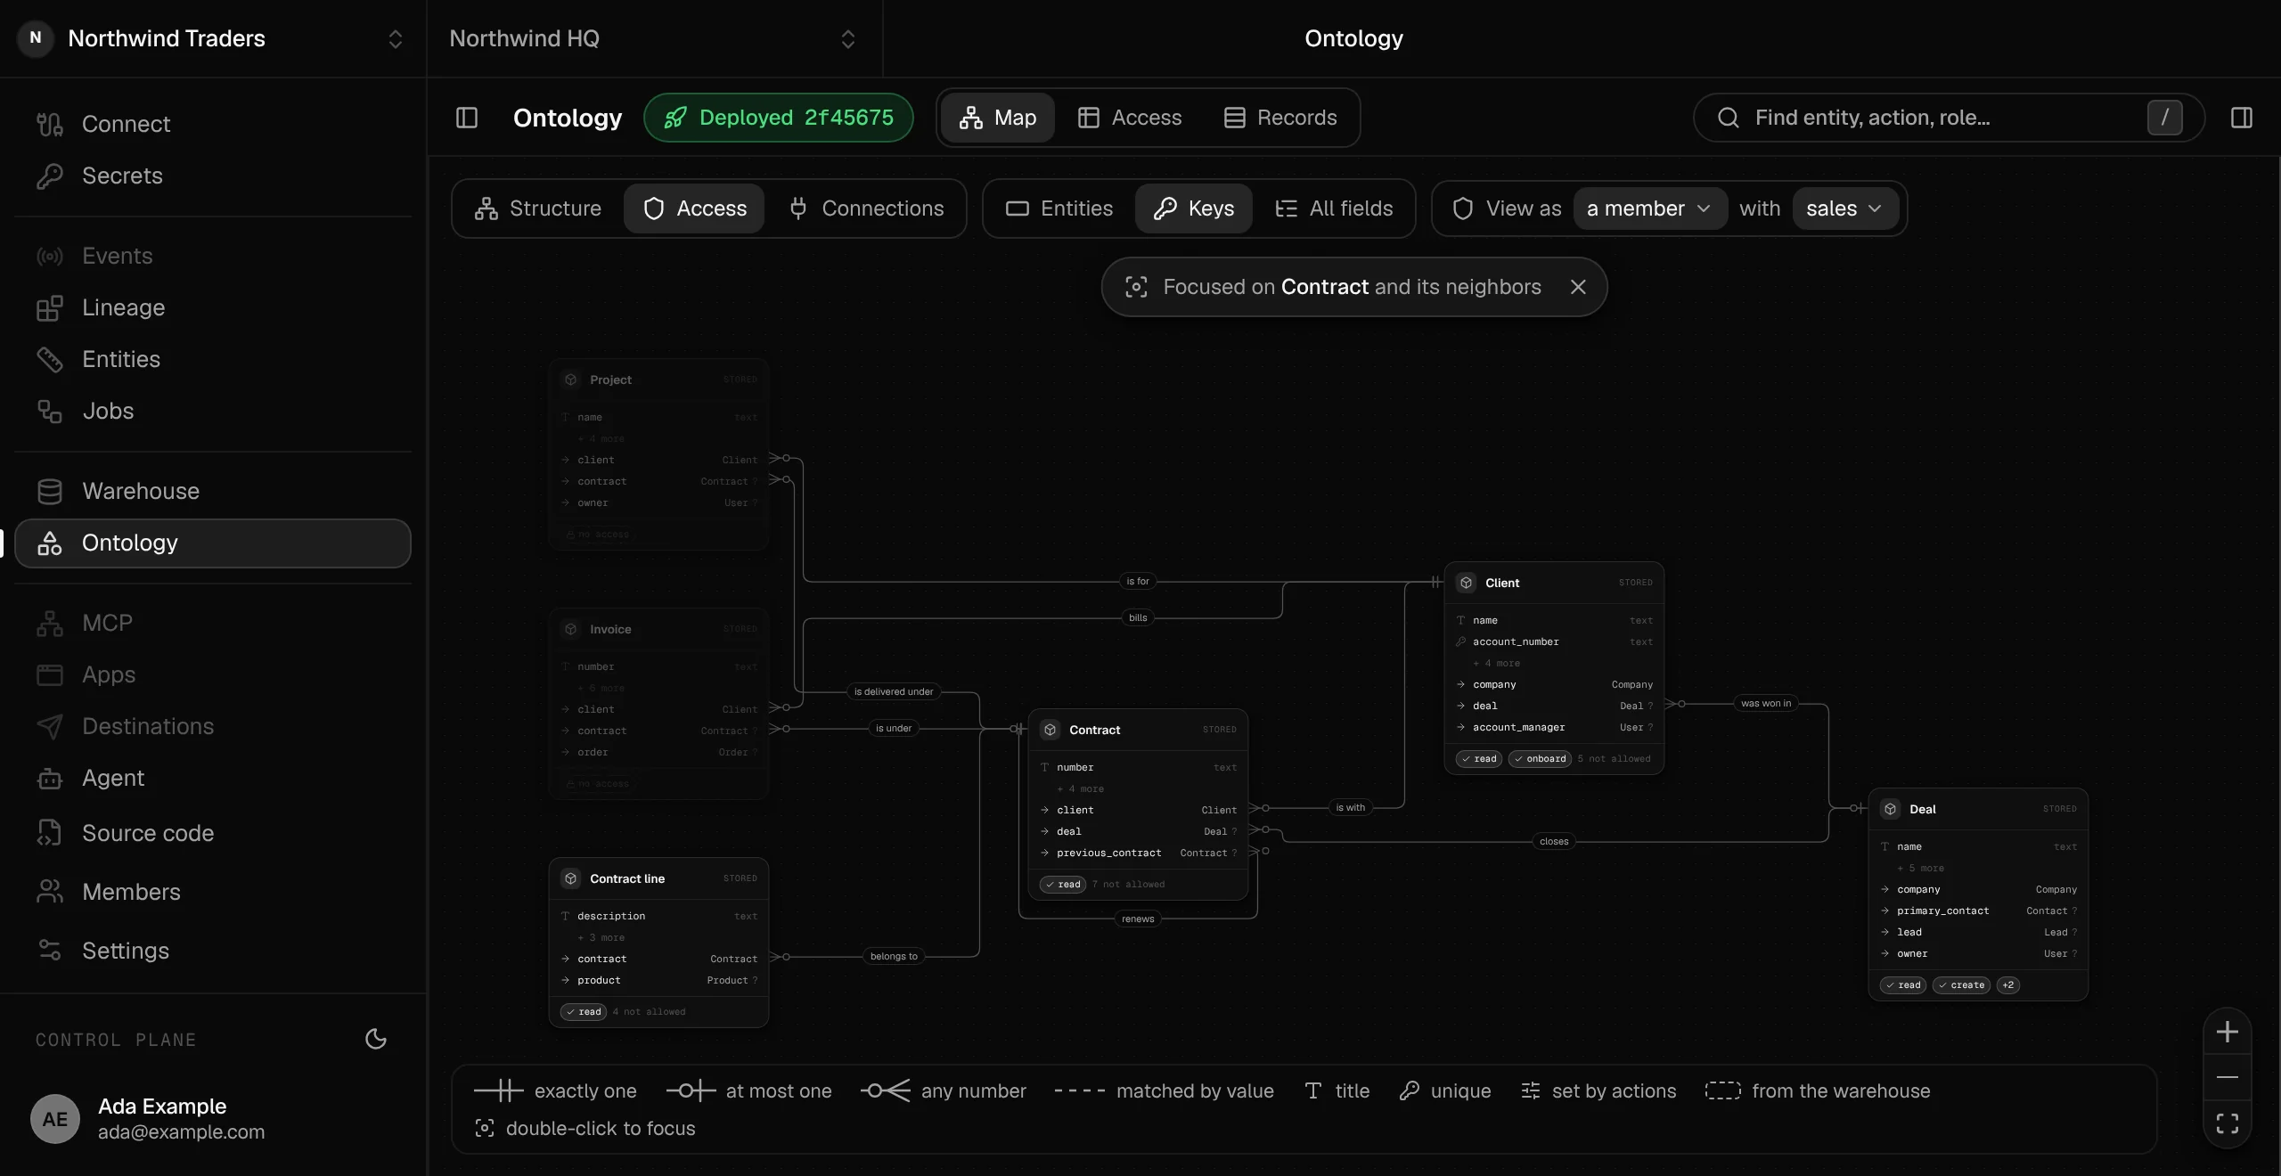Toggle the right side panel icon
This screenshot has height=1176, width=2281.
tap(2242, 118)
